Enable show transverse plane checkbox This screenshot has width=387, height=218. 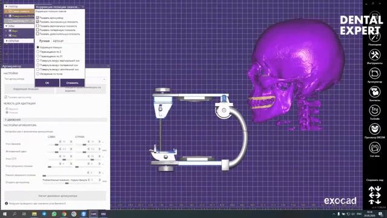tap(37, 30)
